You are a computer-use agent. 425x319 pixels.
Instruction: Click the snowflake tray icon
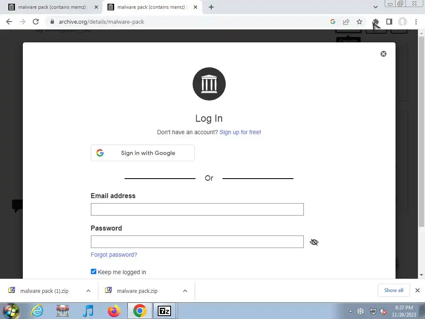click(x=361, y=311)
